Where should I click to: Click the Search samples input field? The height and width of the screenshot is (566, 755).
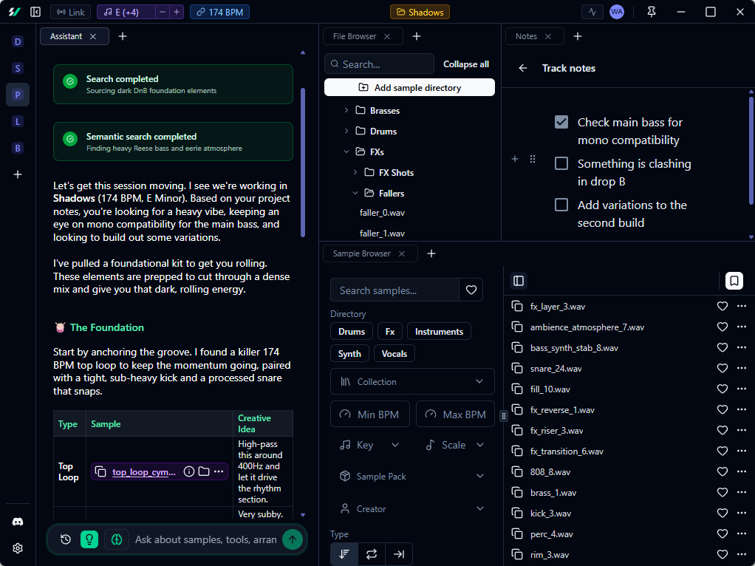(394, 290)
